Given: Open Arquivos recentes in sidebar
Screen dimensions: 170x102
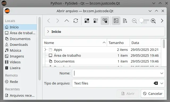Looking at the screenshot, I should coord(20,96).
